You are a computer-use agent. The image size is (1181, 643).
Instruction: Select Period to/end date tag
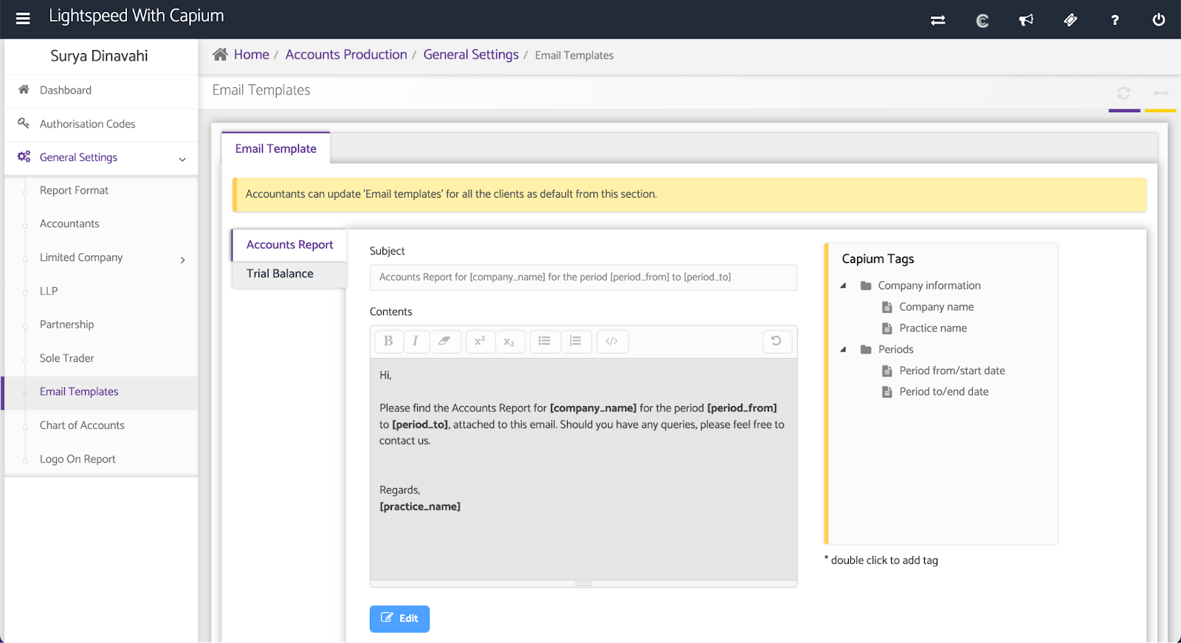[944, 392]
